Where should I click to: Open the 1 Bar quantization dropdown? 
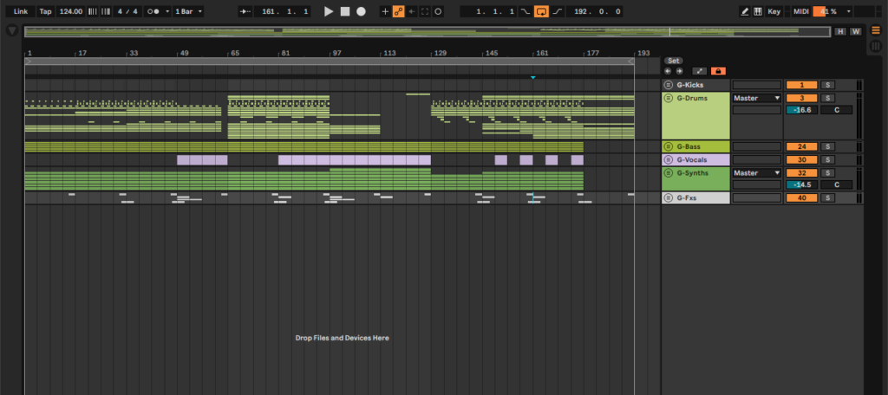[188, 11]
